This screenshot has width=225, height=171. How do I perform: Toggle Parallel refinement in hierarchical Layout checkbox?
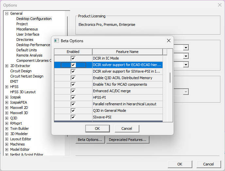[x=73, y=104]
